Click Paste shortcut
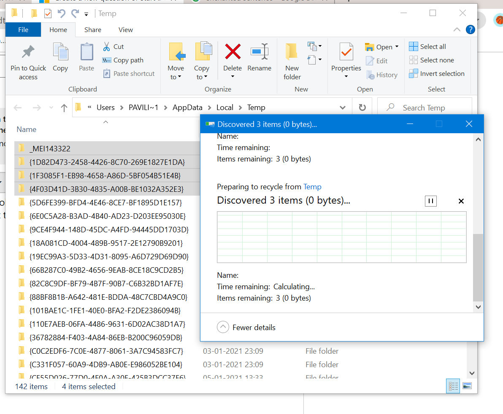 (129, 74)
